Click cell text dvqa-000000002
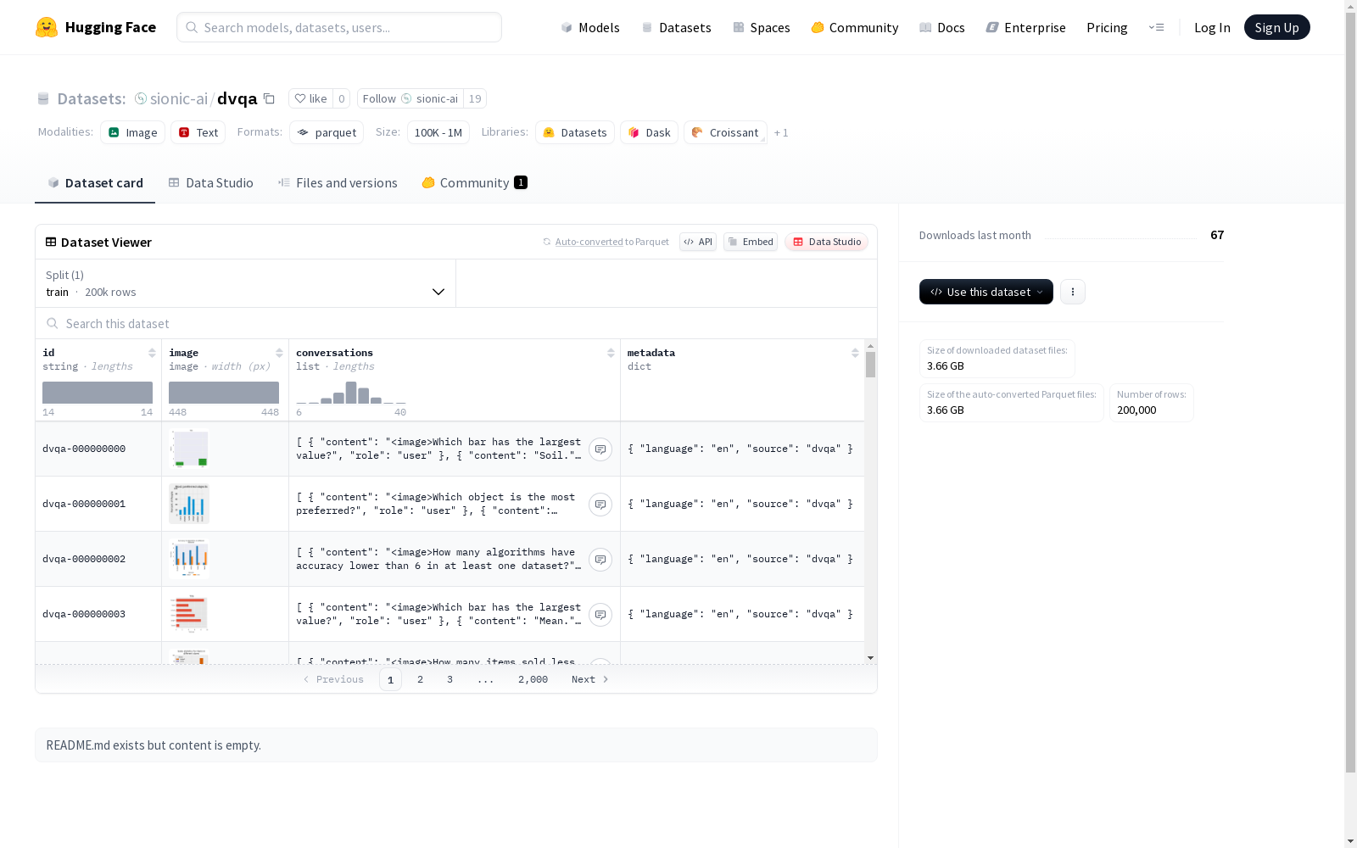This screenshot has height=848, width=1357. click(x=84, y=559)
